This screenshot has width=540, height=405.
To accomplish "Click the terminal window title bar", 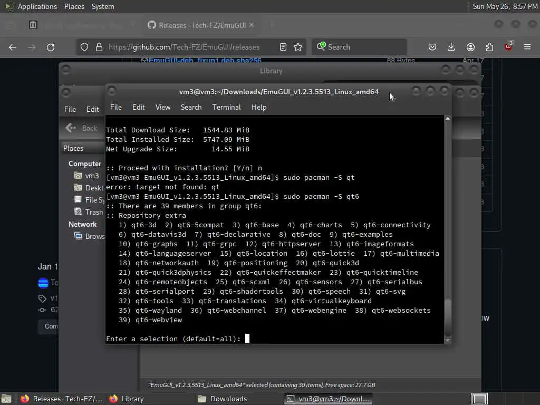I will click(278, 92).
